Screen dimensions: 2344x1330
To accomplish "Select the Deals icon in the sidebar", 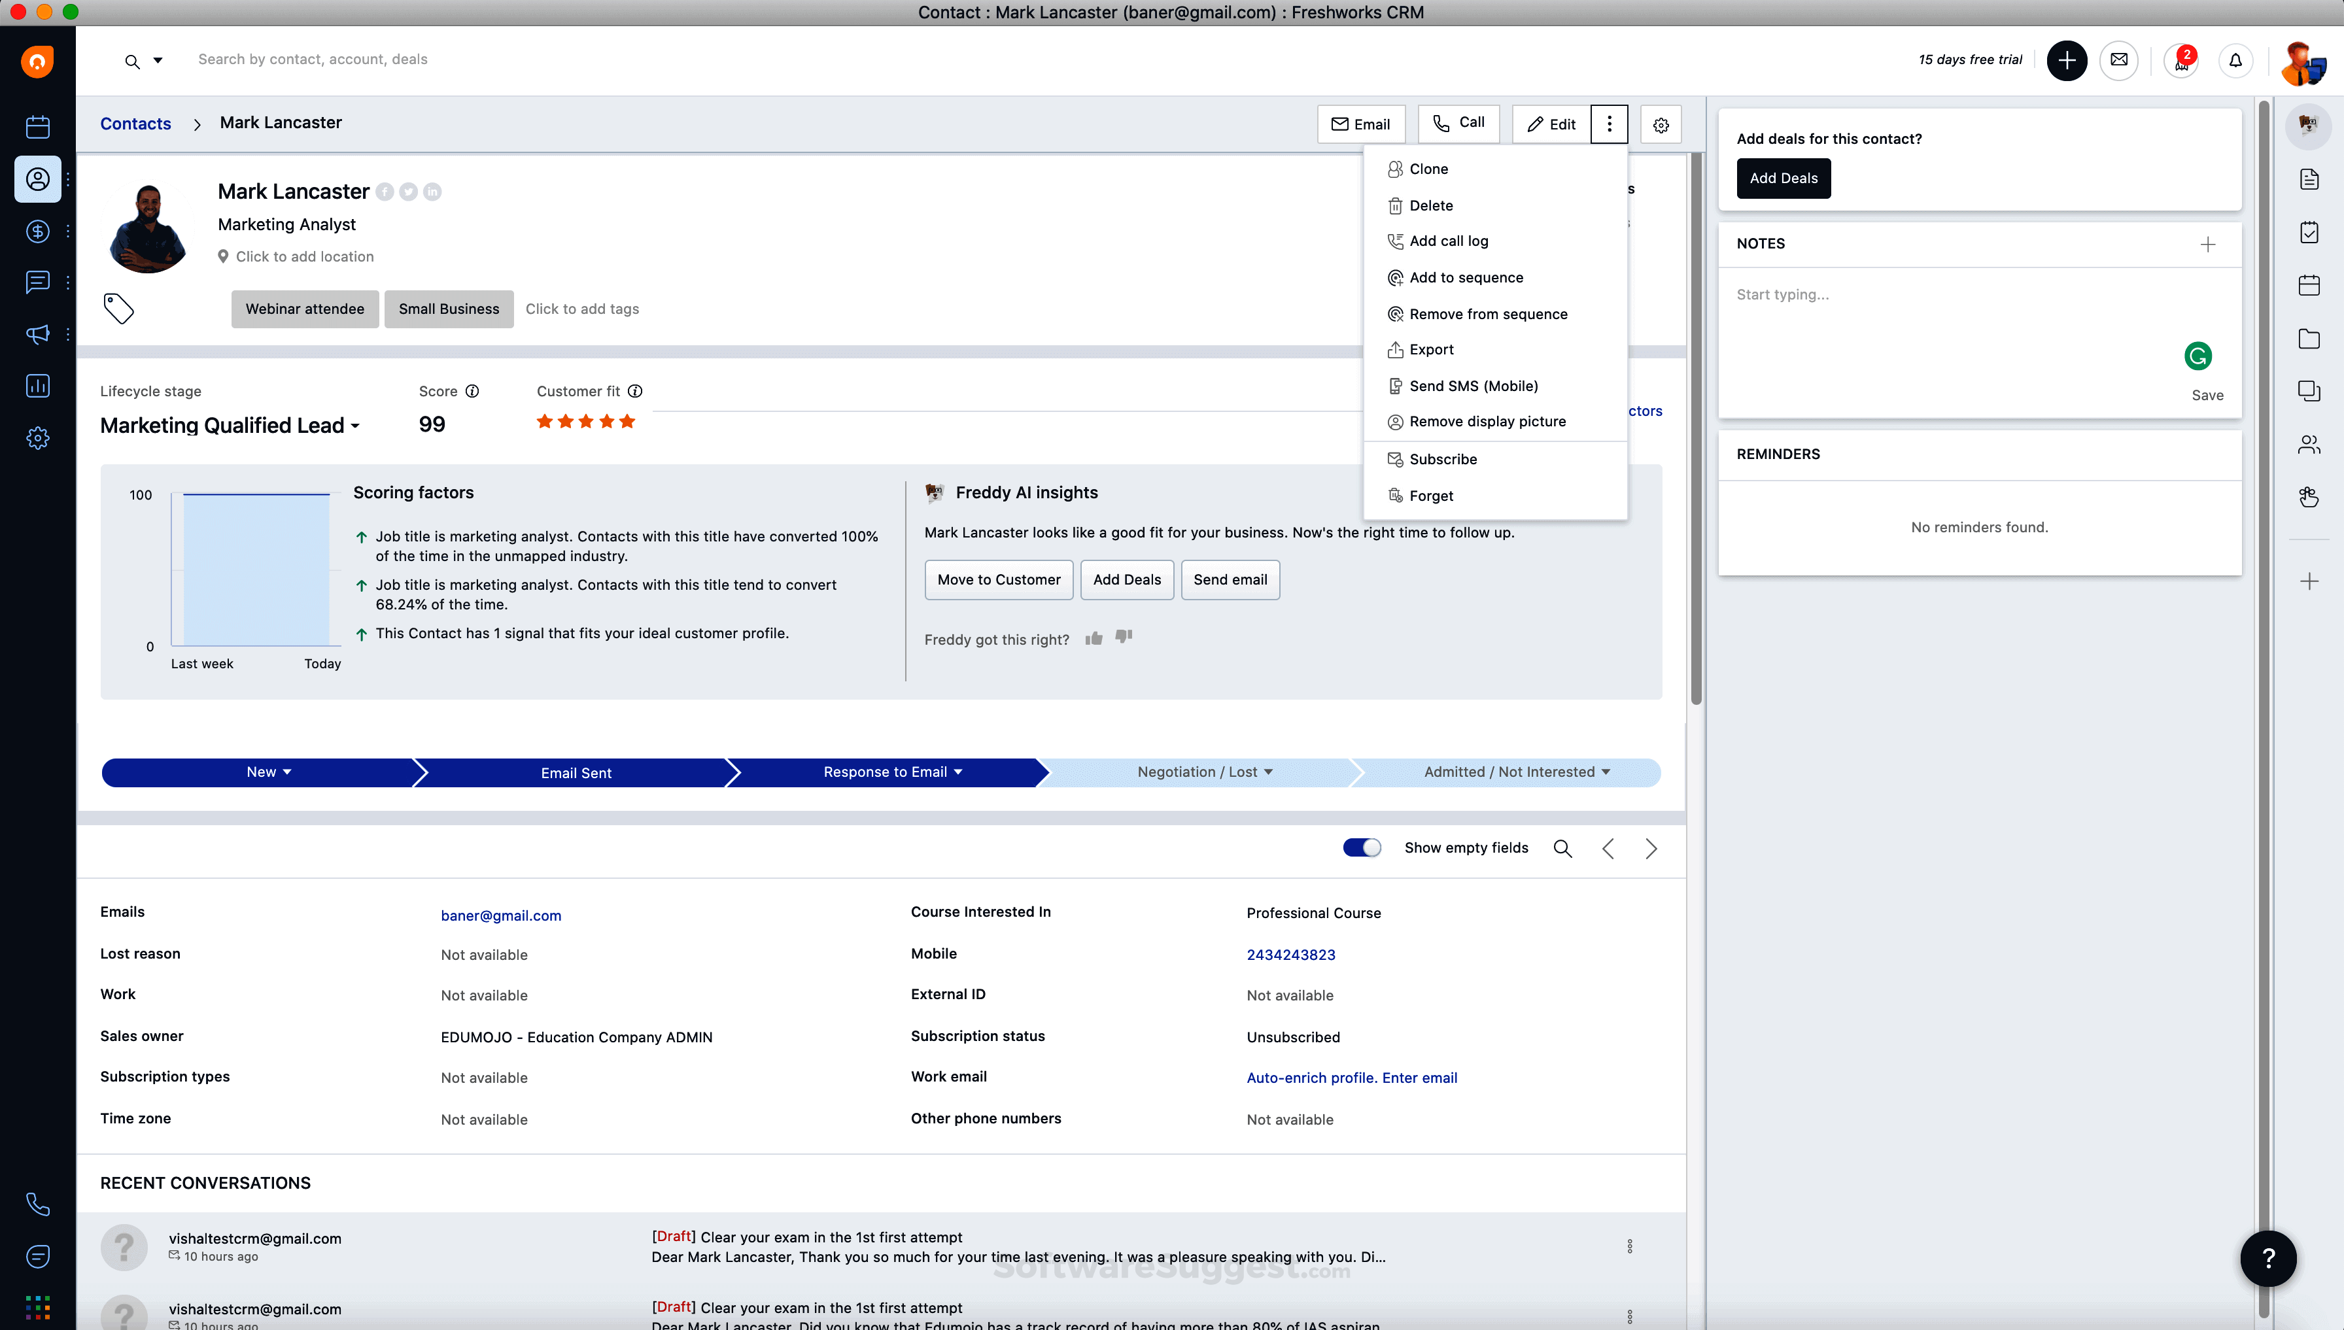I will click(x=37, y=231).
